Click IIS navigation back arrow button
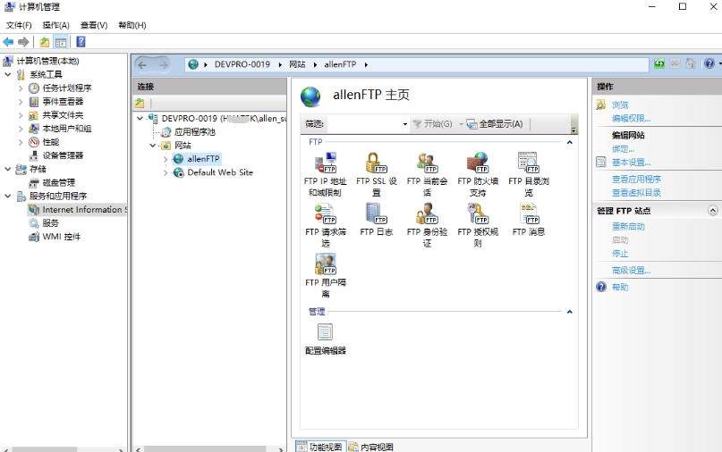 (x=142, y=65)
